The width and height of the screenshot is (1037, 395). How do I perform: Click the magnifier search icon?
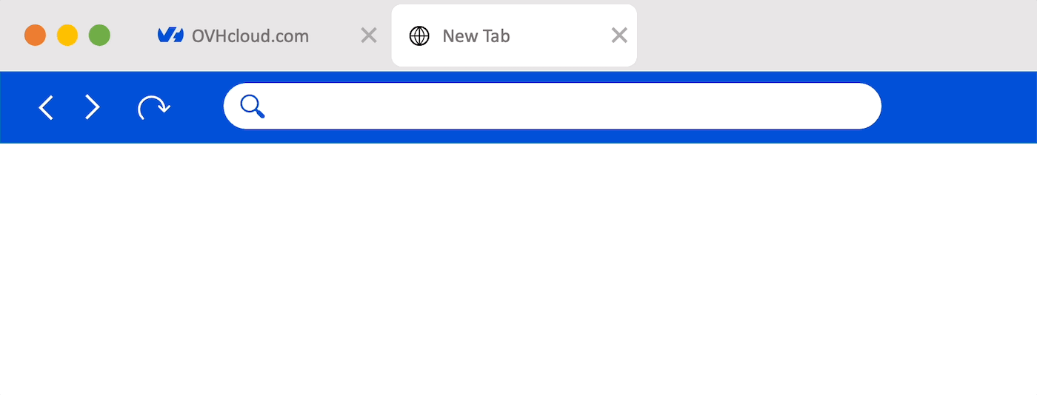click(252, 107)
